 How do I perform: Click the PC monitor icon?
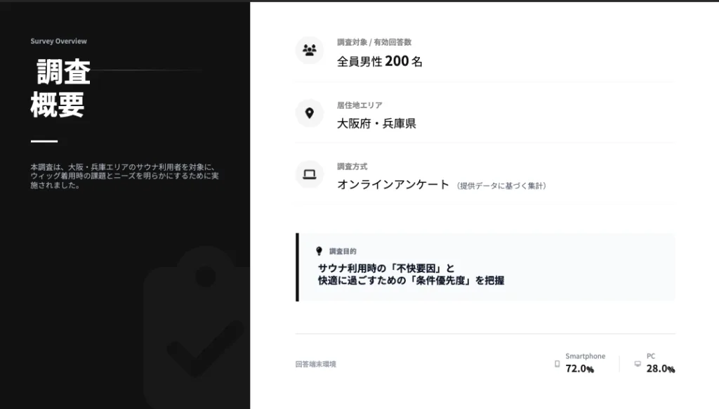click(x=638, y=364)
